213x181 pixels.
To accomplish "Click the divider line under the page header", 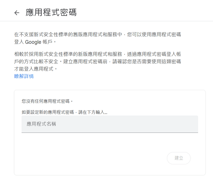I will coord(107,21).
